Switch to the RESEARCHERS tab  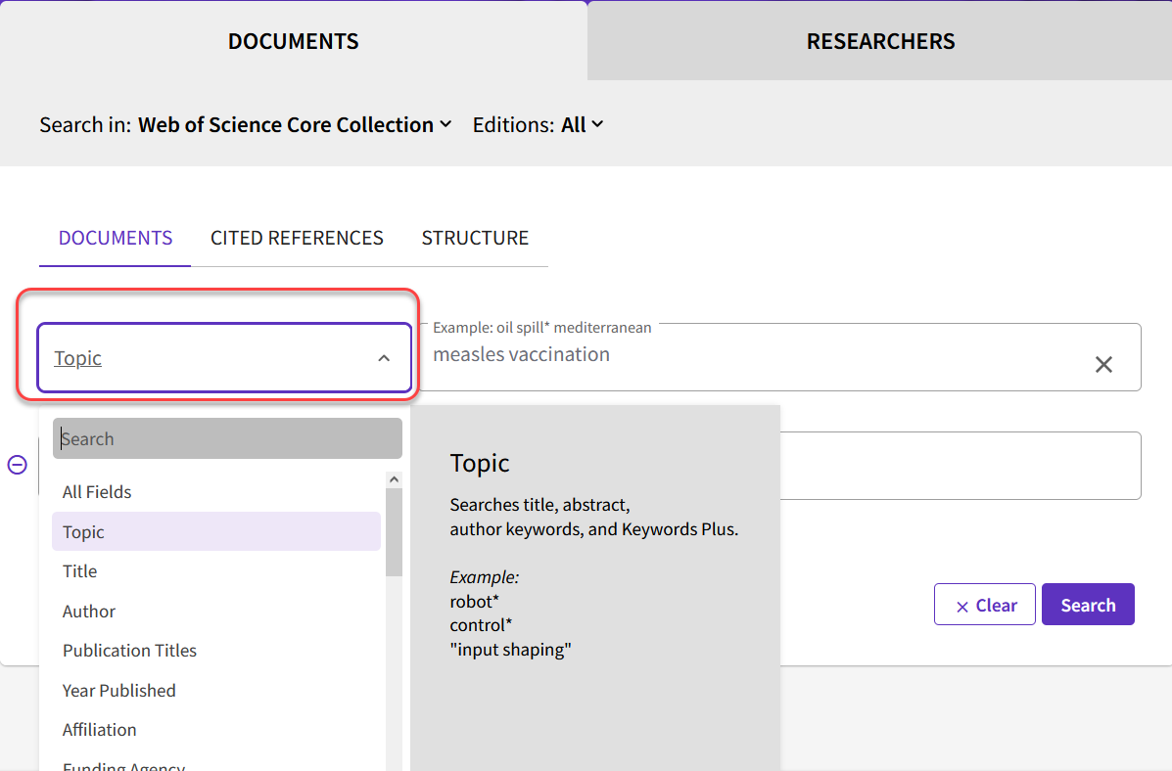[880, 41]
